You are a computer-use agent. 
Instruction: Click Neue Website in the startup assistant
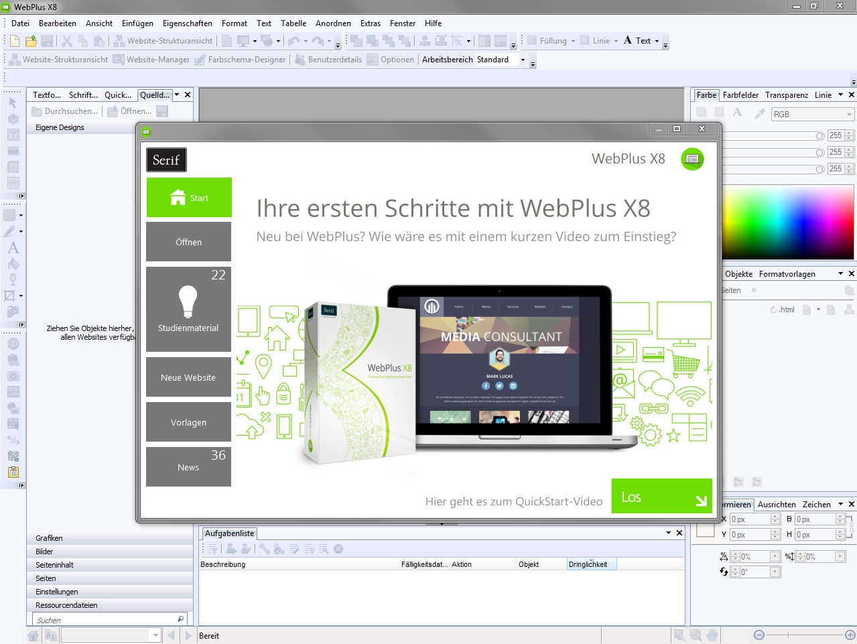(x=188, y=377)
